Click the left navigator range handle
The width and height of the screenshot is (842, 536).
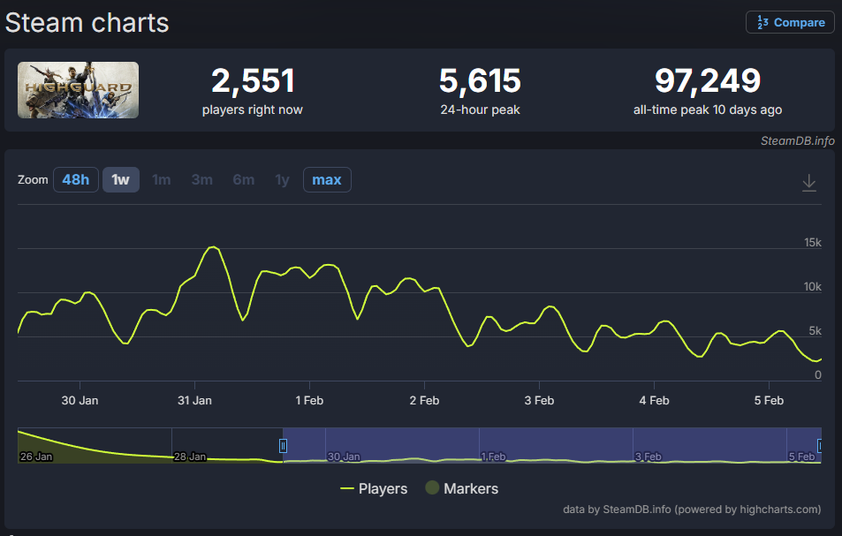(283, 446)
